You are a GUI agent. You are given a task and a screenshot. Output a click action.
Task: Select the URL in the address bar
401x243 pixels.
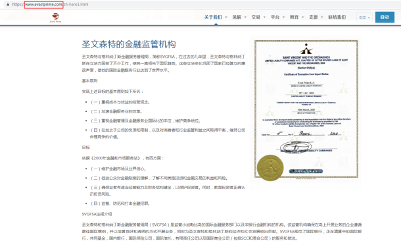[50, 5]
